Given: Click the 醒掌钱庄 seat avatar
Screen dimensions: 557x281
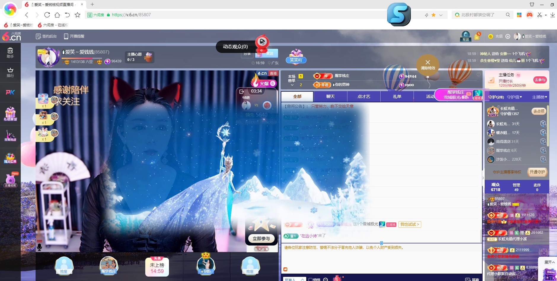Looking at the screenshot, I should point(108,265).
